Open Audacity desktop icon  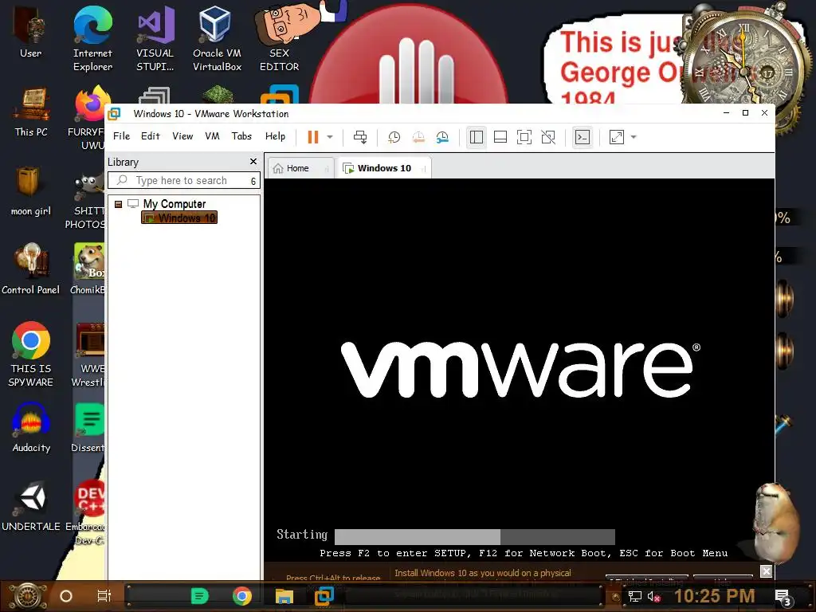click(x=31, y=427)
